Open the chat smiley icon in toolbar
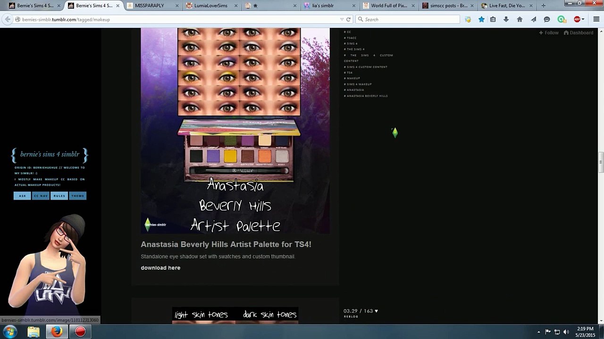604x339 pixels. [547, 19]
